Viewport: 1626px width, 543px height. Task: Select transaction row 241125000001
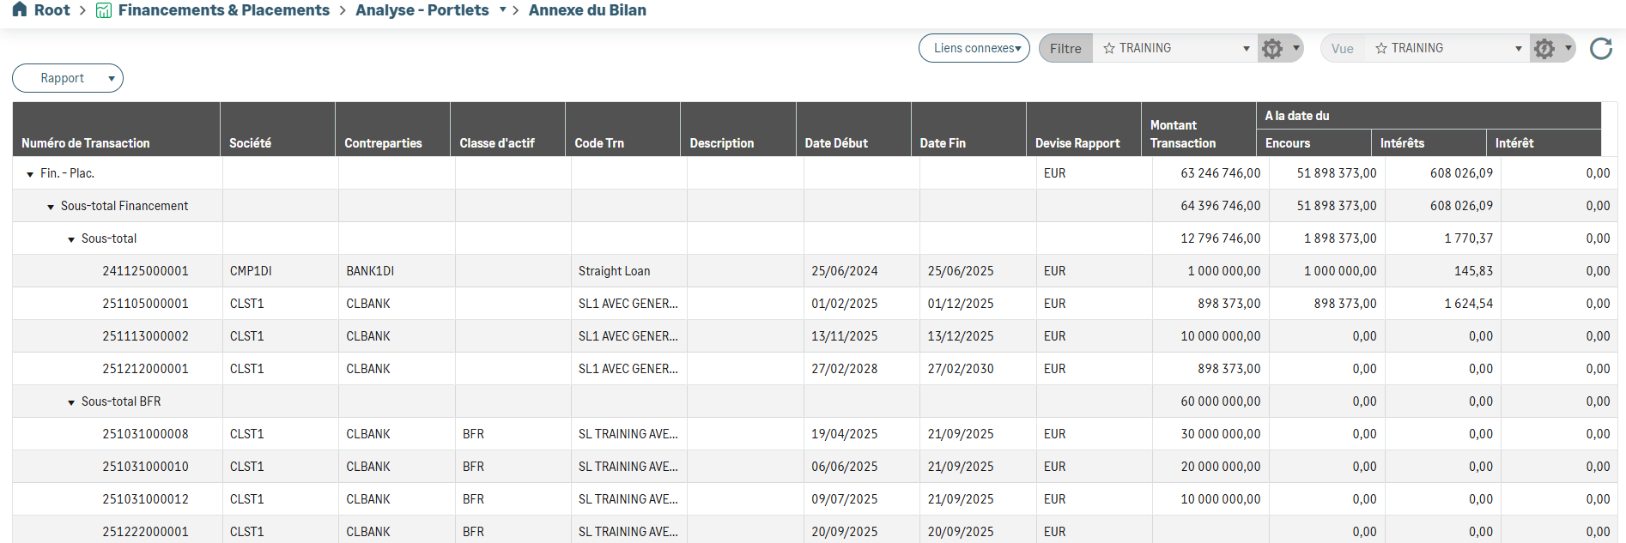tap(145, 271)
